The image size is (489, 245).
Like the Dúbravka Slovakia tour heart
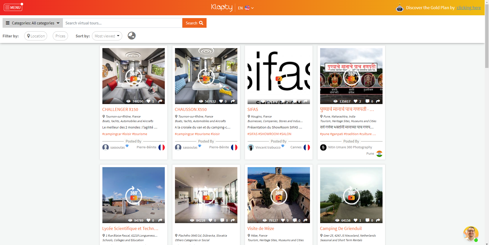tap(210, 220)
